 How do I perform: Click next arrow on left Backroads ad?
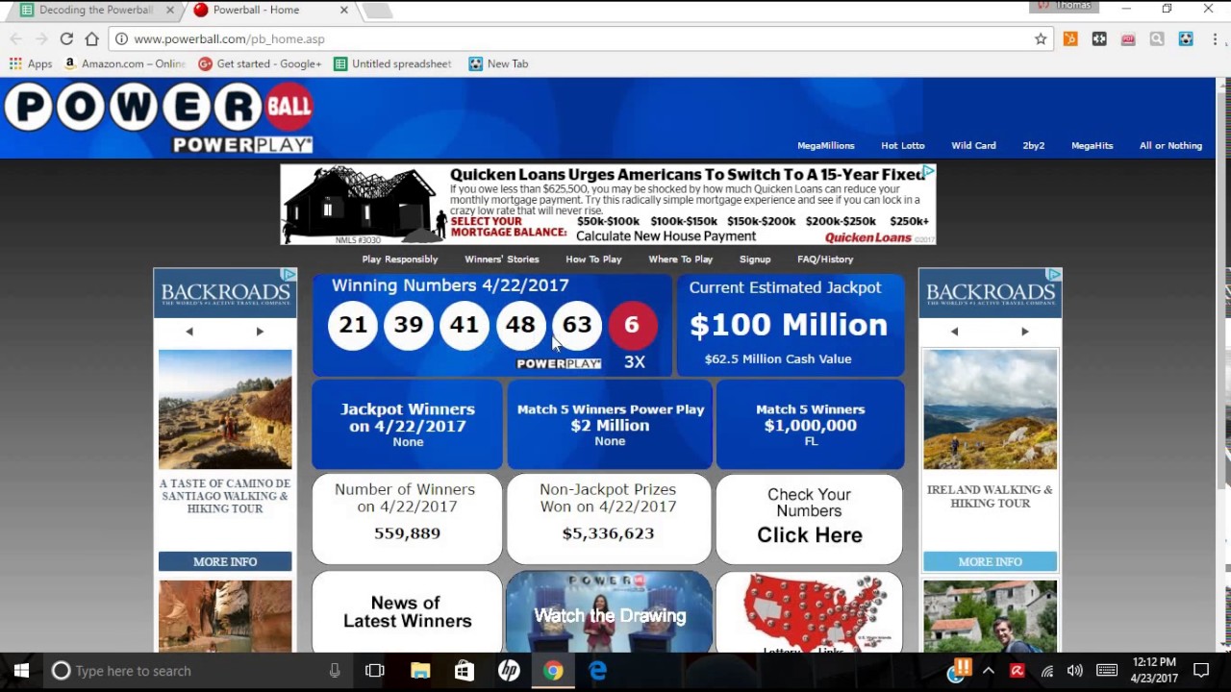tap(260, 331)
